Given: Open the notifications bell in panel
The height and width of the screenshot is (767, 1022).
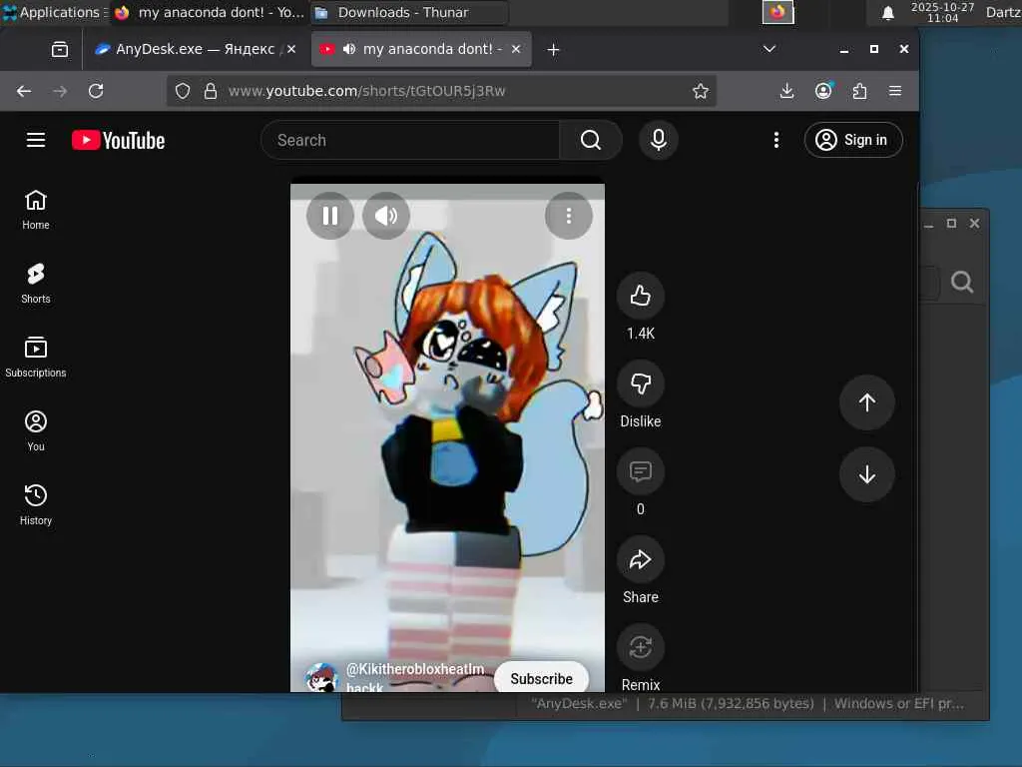Looking at the screenshot, I should click(887, 12).
